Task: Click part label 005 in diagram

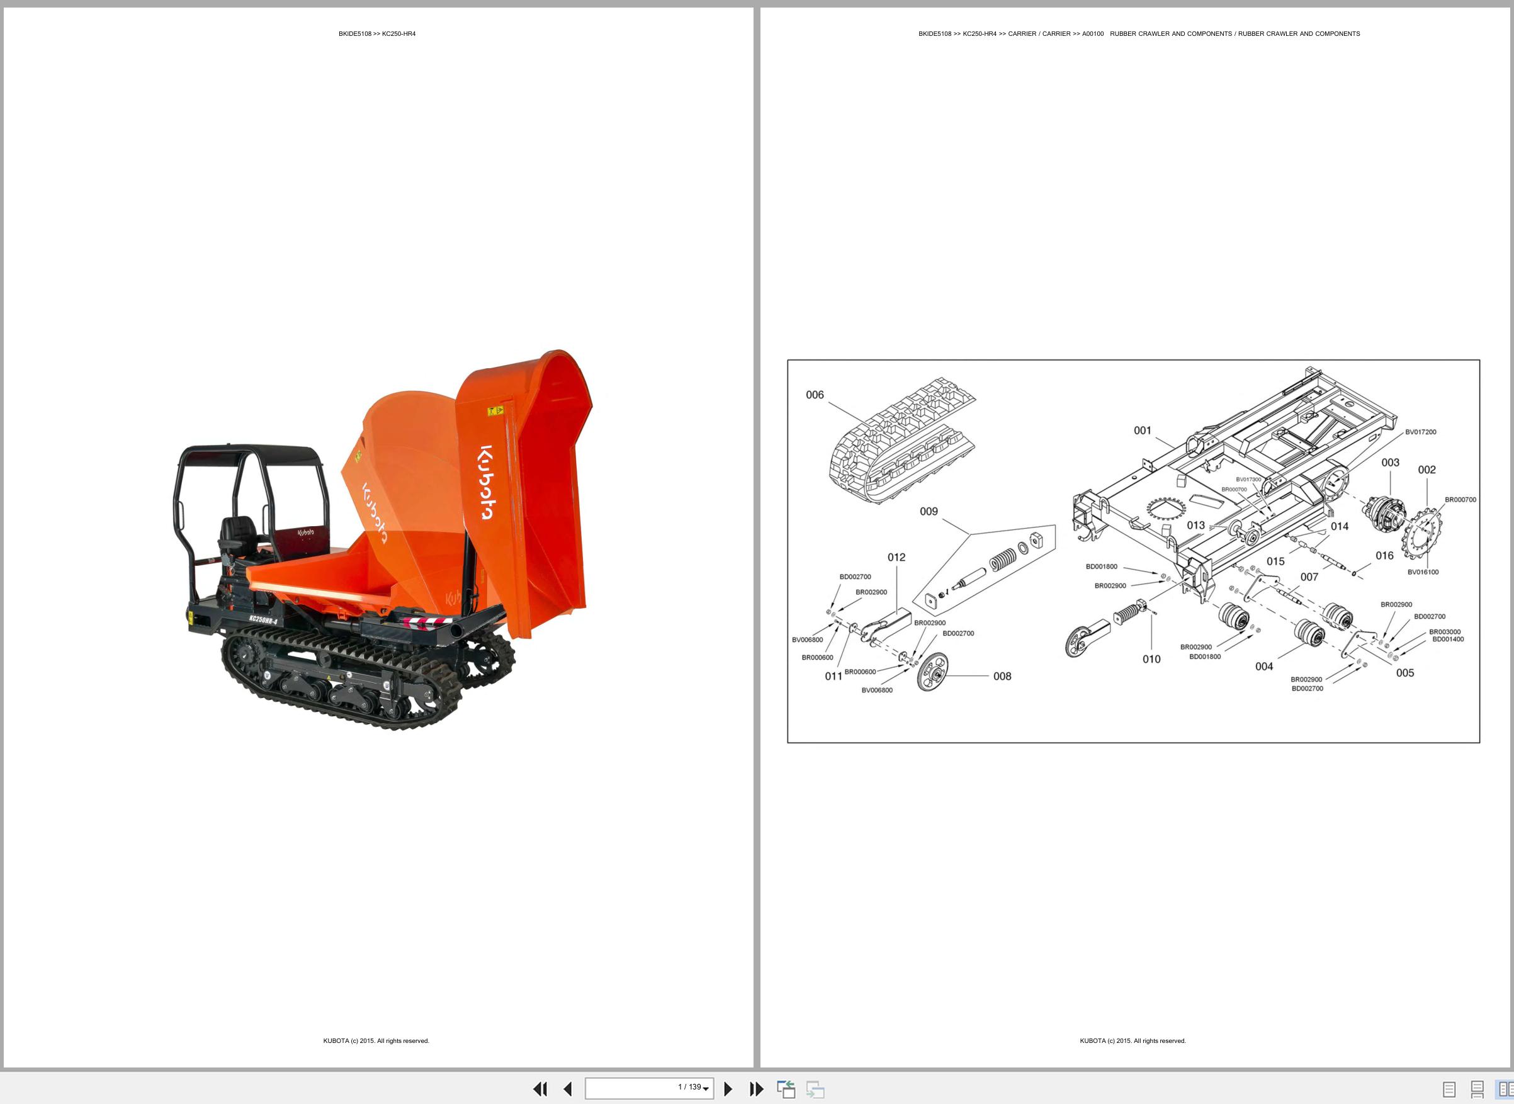Action: point(1405,673)
